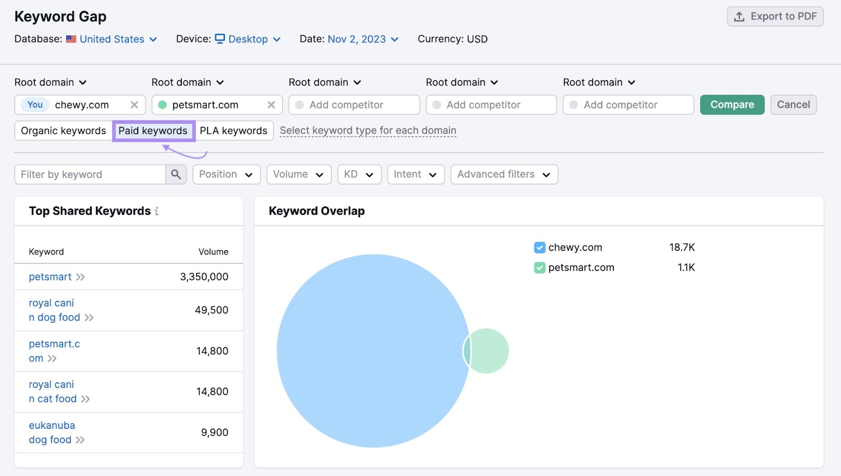Open the eukanuba dog food keyword link
The height and width of the screenshot is (476, 841).
pos(52,432)
